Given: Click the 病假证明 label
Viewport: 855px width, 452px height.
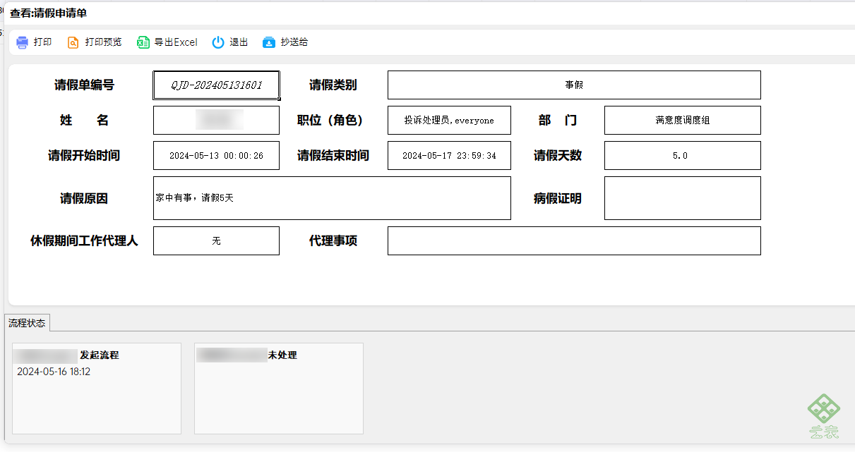Looking at the screenshot, I should 558,199.
